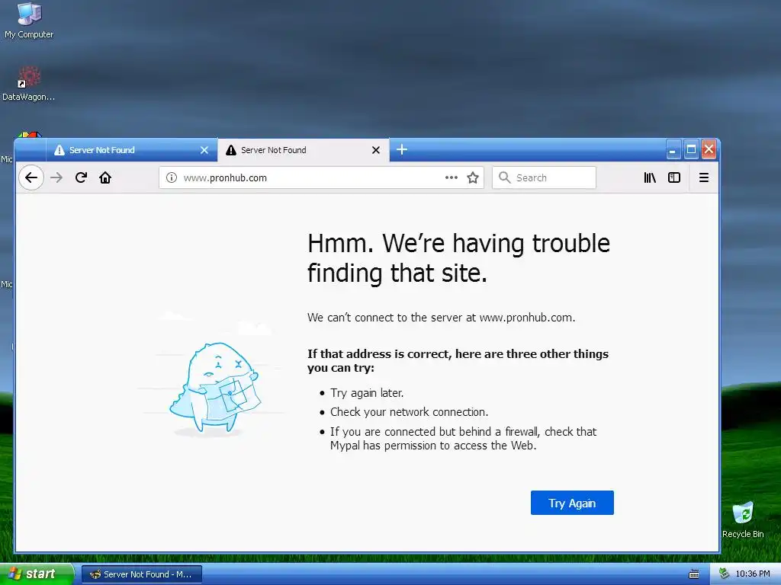Screen dimensions: 781x585
Task: Minimize the browser window
Action: [x=673, y=150]
